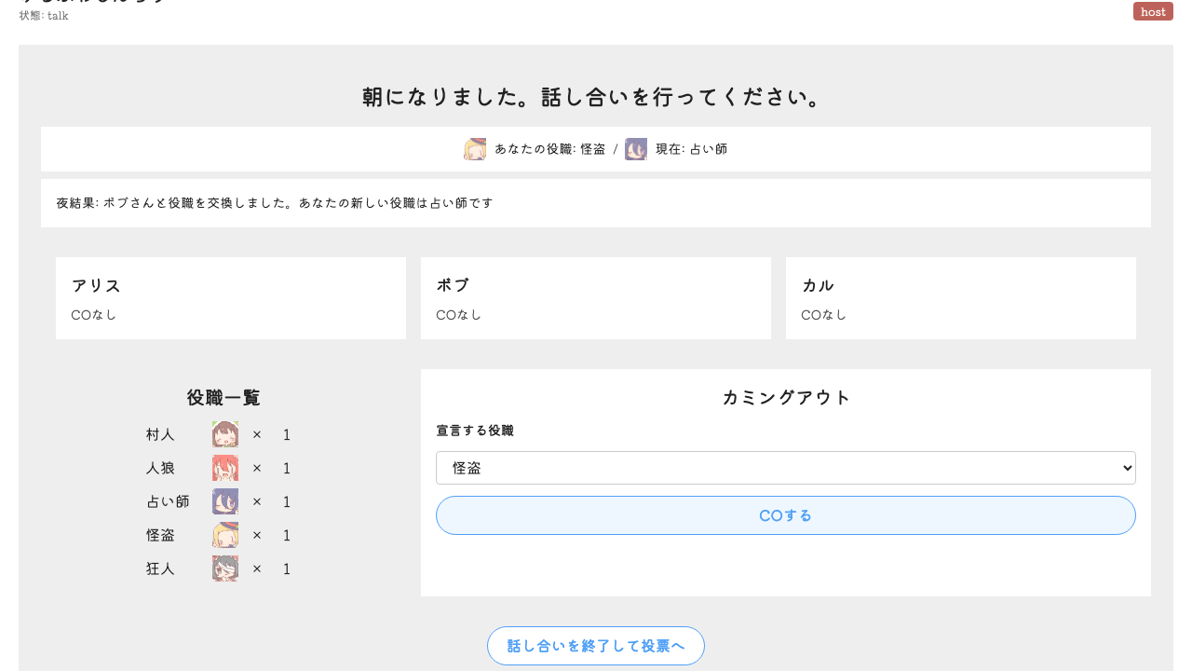This screenshot has width=1192, height=671.
Task: Select the アリス player card
Action: click(231, 298)
